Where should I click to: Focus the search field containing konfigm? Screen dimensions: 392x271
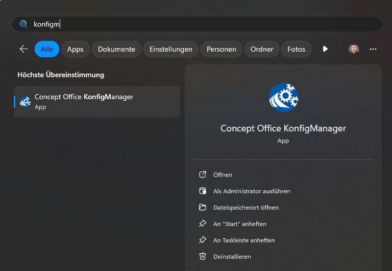[x=197, y=24]
